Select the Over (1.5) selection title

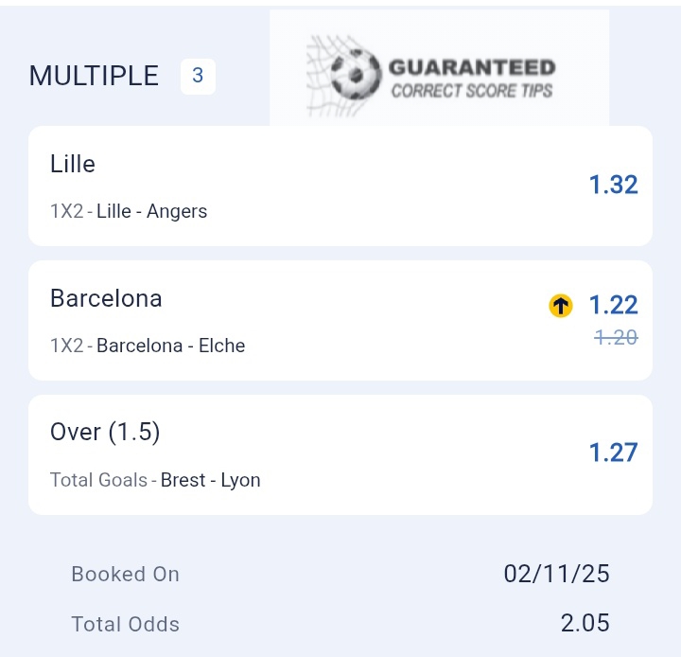(x=105, y=433)
